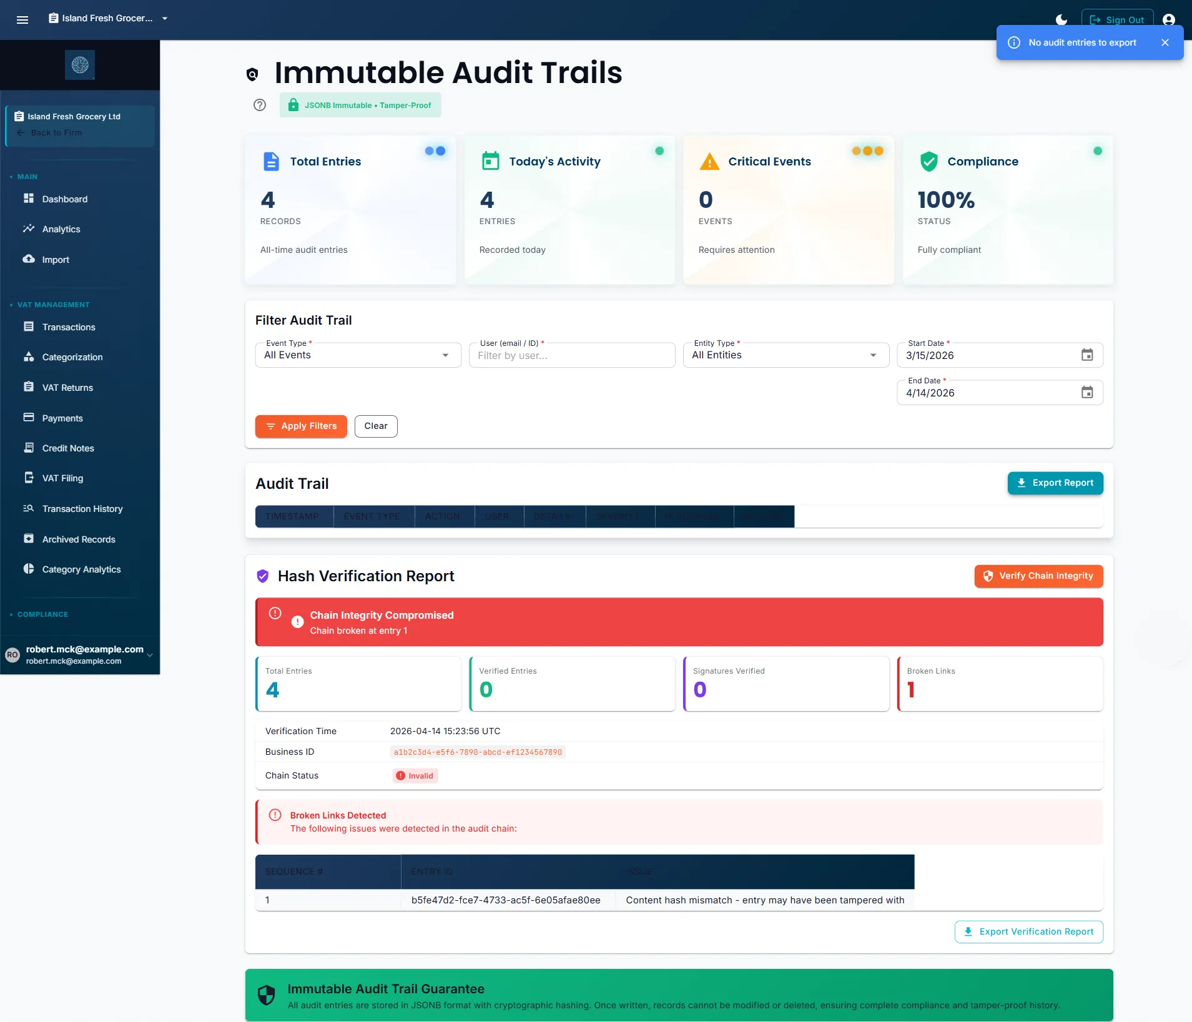Click the Broken Links count card
The image size is (1192, 1022).
point(1000,684)
